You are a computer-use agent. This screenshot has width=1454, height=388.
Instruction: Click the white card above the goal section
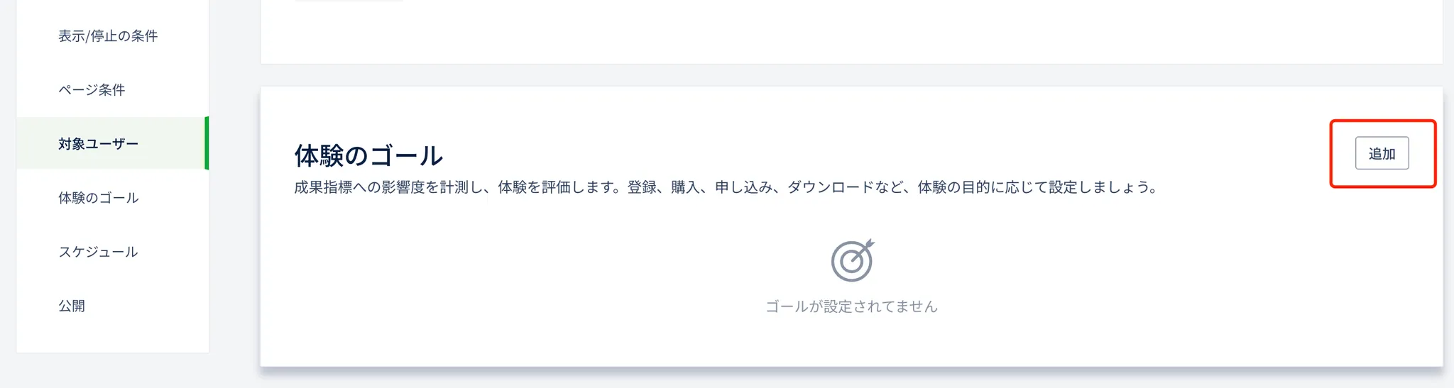(x=852, y=32)
